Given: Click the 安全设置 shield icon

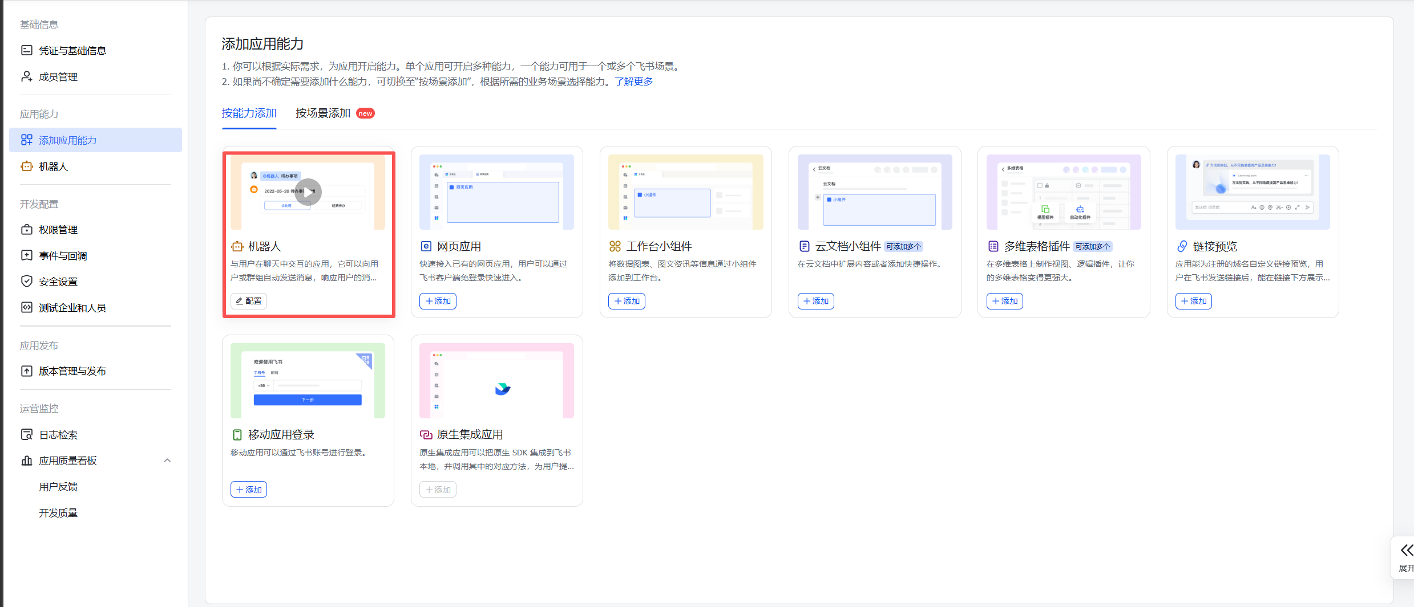Looking at the screenshot, I should coord(26,281).
